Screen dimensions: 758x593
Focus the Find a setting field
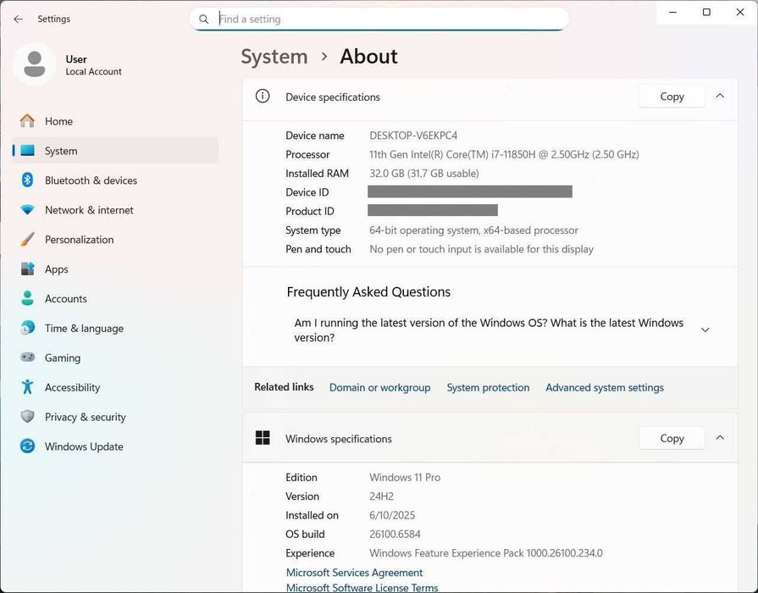(379, 19)
